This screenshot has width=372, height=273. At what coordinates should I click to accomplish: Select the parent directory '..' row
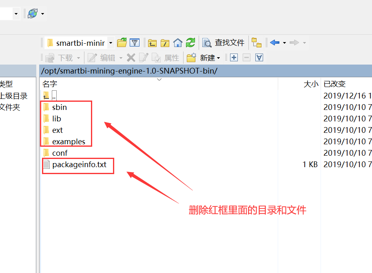click(x=50, y=96)
